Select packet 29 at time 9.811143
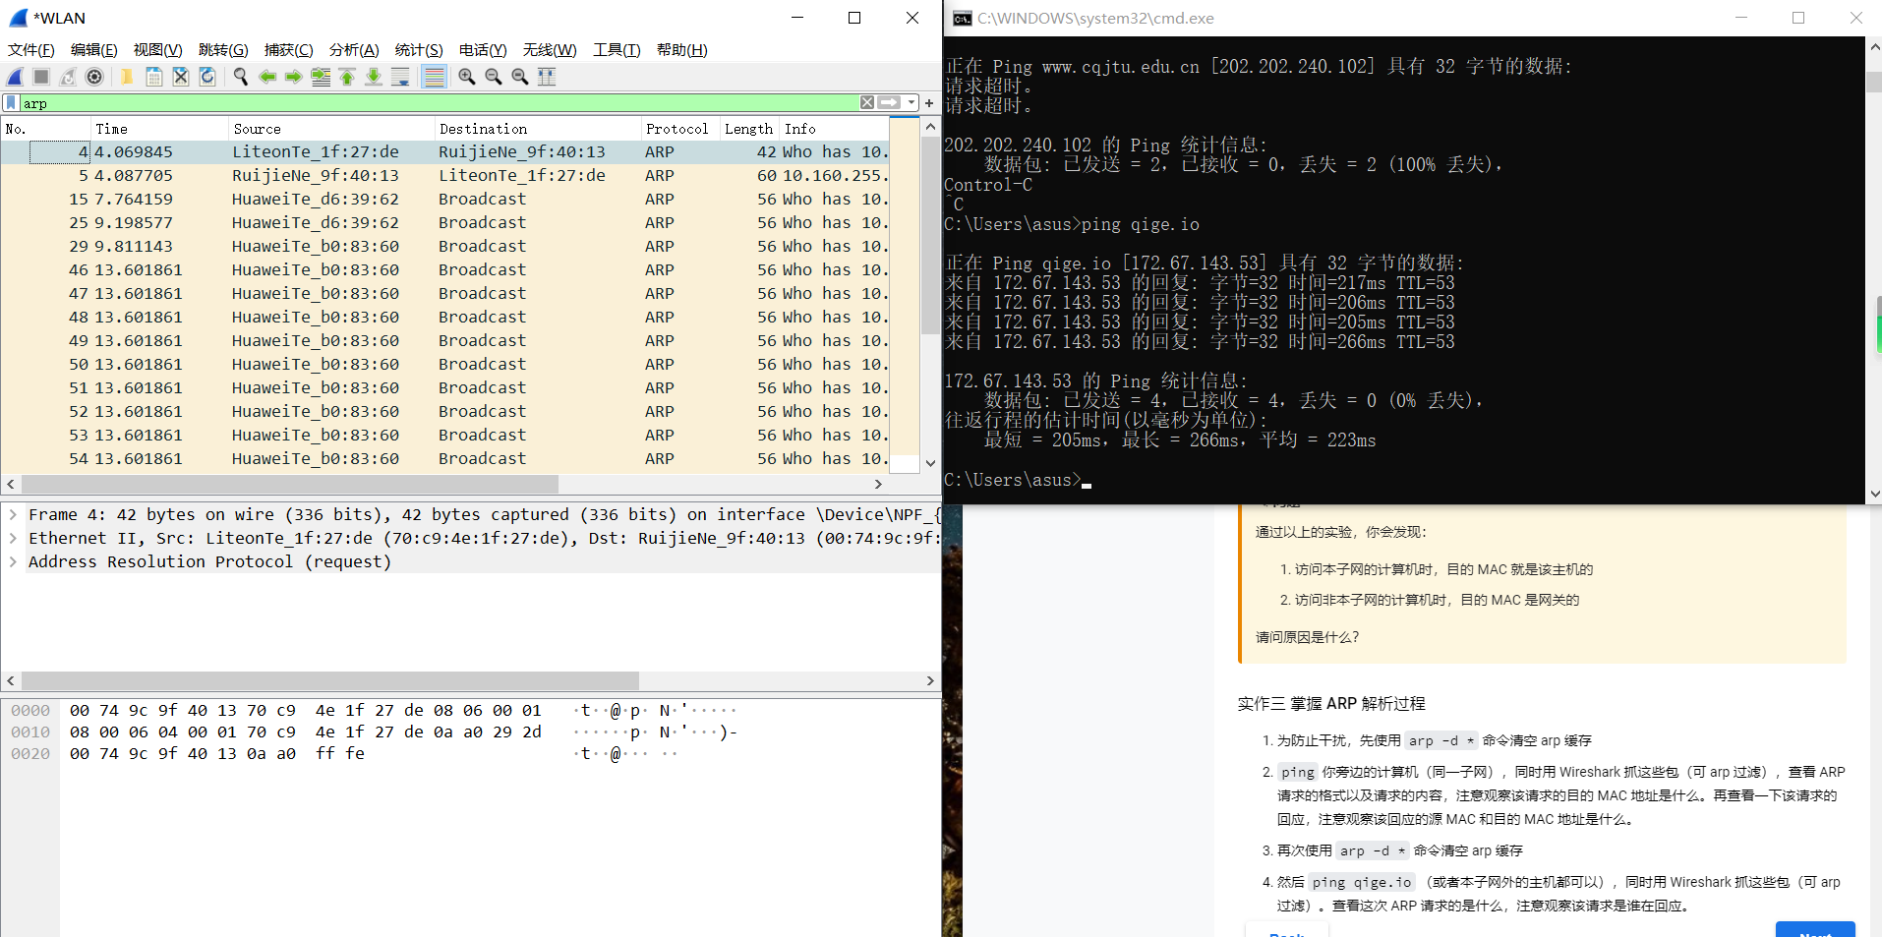Image resolution: width=1882 pixels, height=937 pixels. [445, 246]
